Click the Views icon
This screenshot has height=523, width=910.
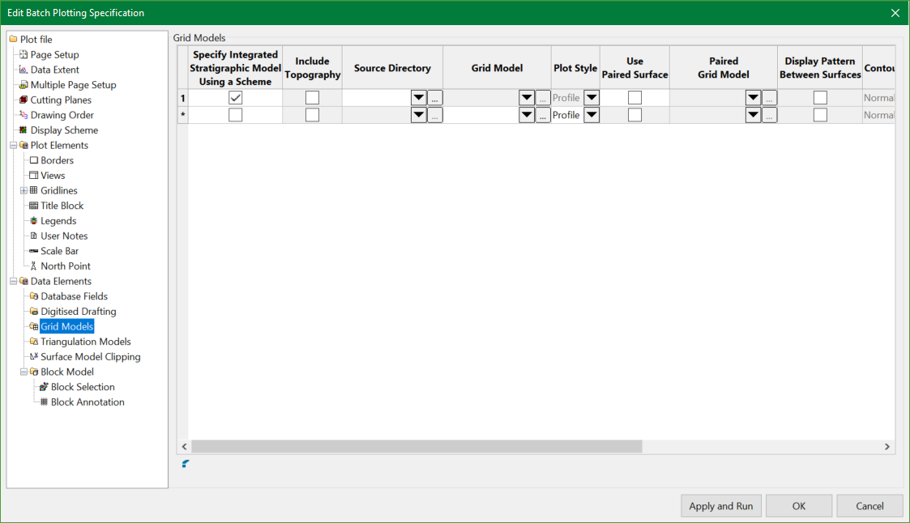[x=34, y=175]
